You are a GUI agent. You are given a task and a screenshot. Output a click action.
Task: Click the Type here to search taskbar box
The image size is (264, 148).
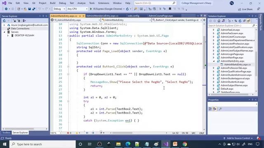(x=42, y=144)
